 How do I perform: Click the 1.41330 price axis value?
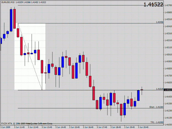tap(168, 104)
